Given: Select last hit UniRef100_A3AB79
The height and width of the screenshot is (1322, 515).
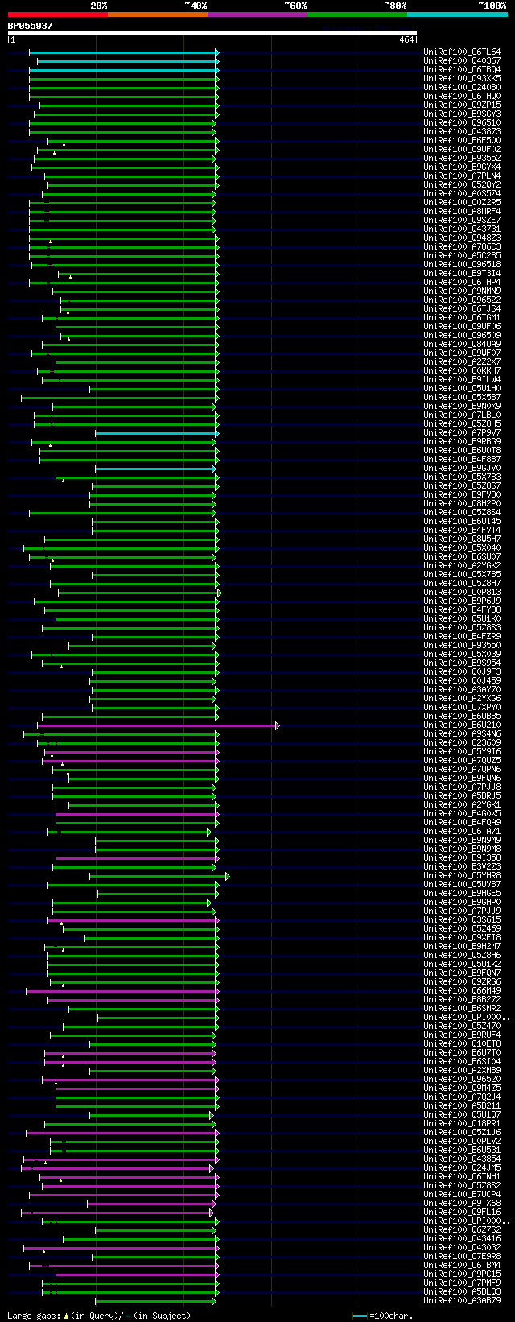Looking at the screenshot, I should click(x=462, y=1301).
